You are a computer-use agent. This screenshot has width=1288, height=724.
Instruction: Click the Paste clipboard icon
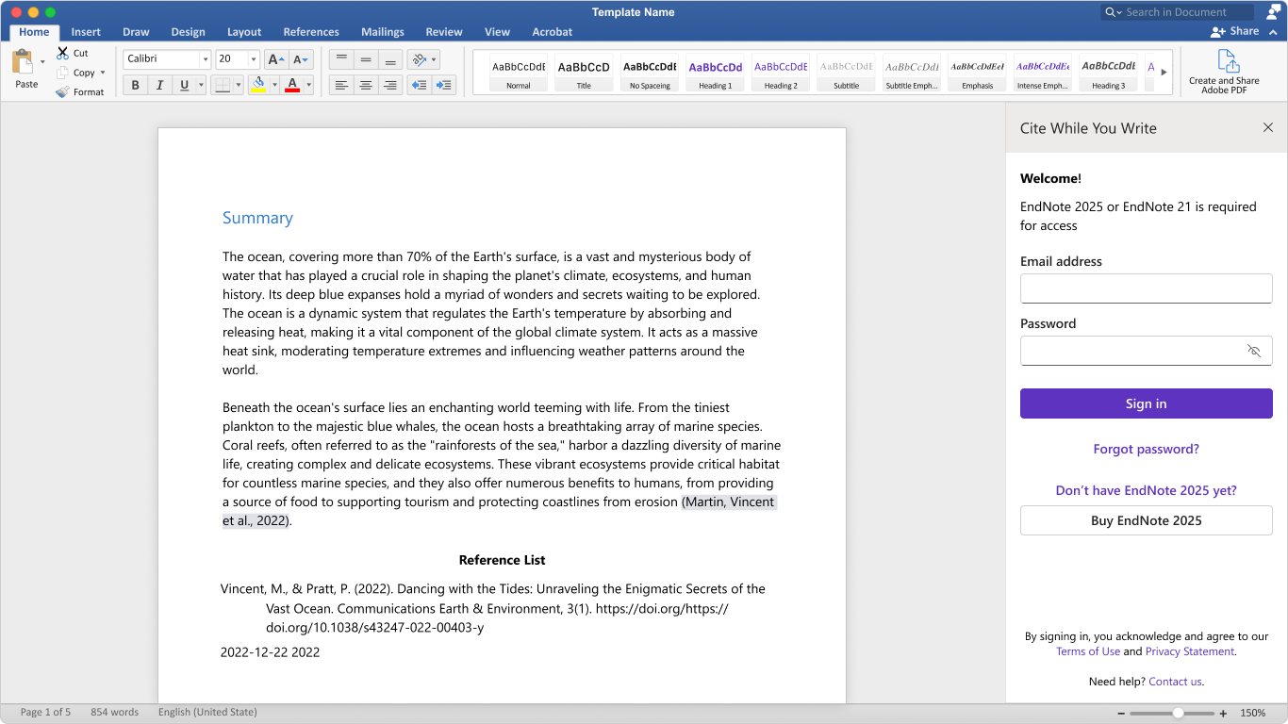pos(22,62)
